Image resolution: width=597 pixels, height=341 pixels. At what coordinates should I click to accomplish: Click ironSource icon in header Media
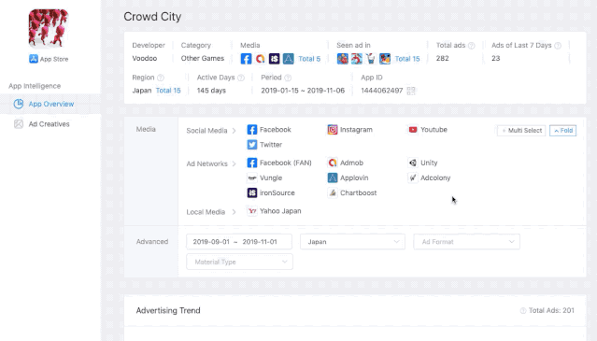(x=274, y=59)
